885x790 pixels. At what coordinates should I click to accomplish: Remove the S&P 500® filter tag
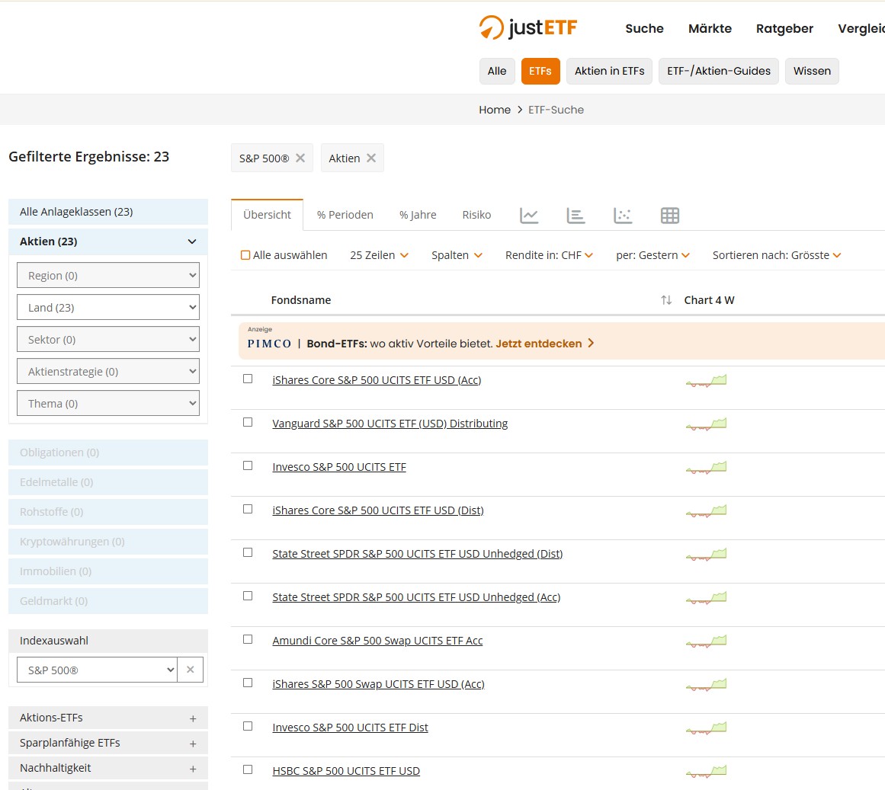pyautogui.click(x=300, y=158)
